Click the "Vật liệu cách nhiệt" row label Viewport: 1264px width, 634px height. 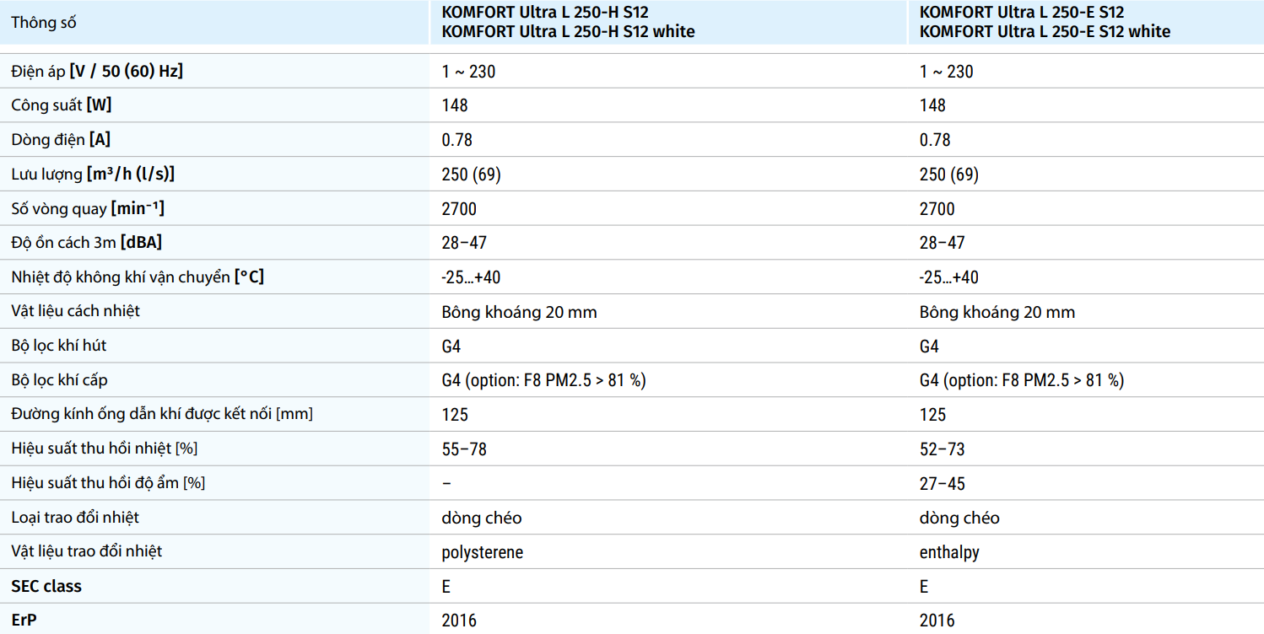[x=76, y=311]
